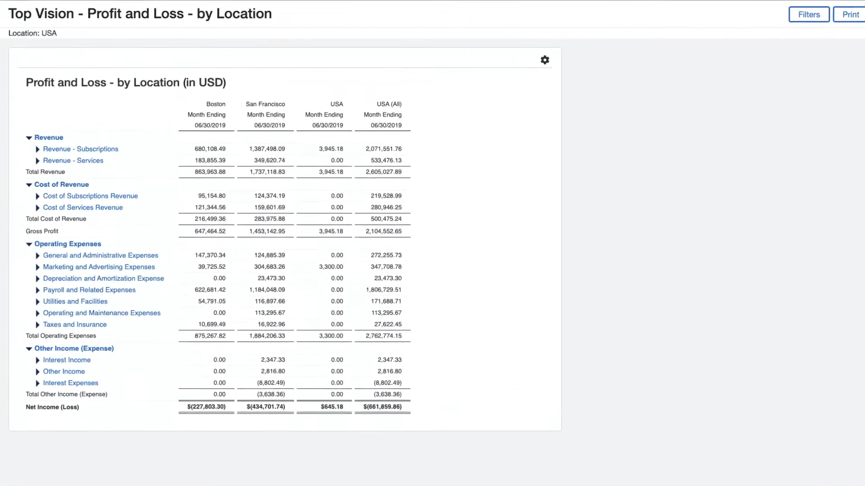Expand Cost of Subscriptions Revenue arrow
Viewport: 865px width, 486px height.
(38, 196)
